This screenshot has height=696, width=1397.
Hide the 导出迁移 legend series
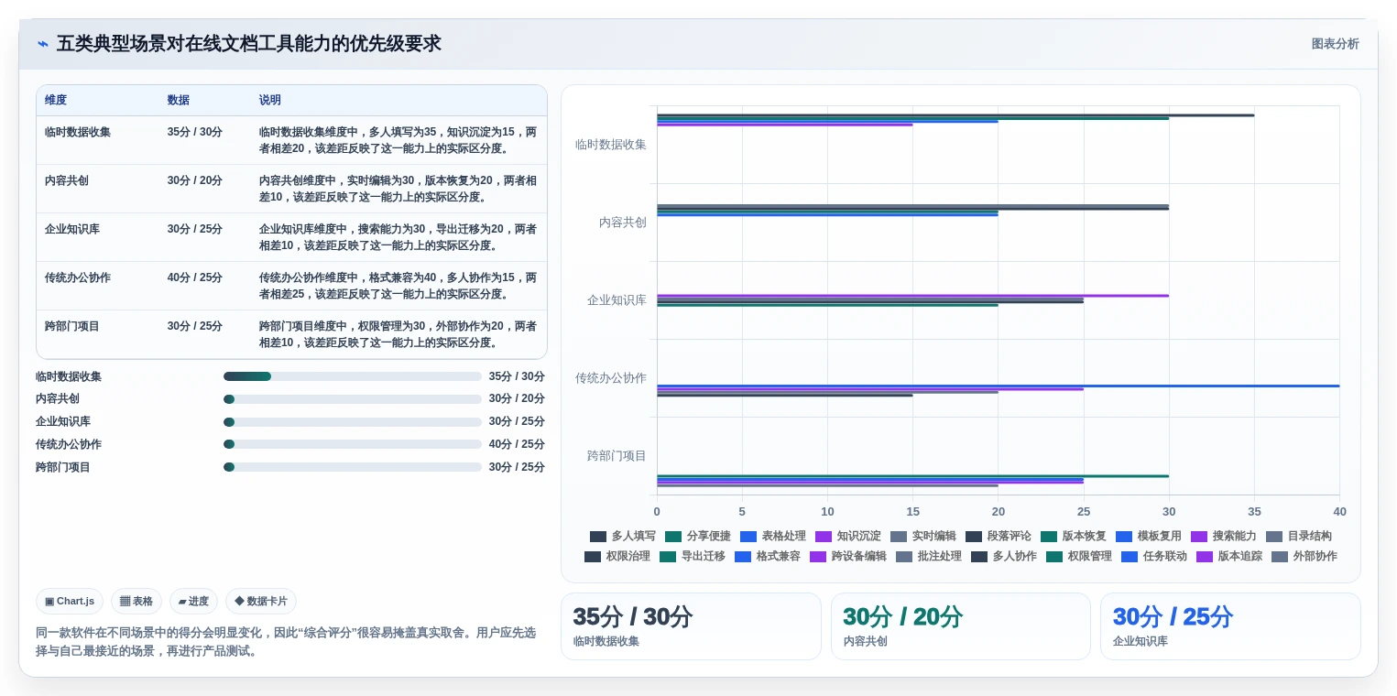coord(692,556)
